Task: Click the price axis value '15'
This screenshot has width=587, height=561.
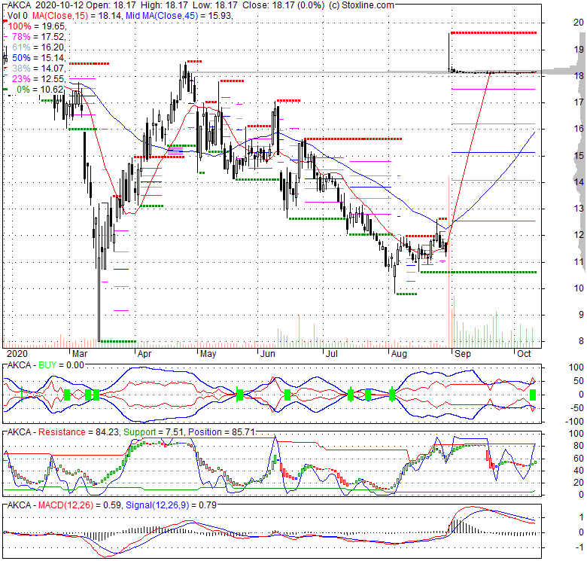Action: point(579,155)
